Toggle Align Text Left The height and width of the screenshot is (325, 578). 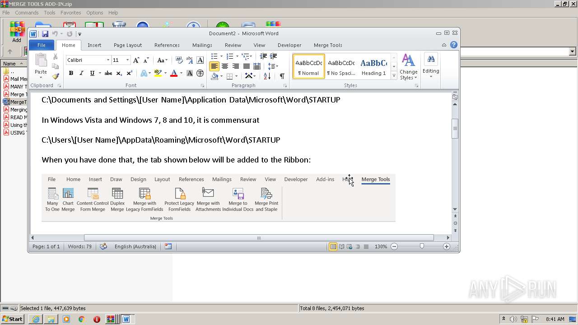214,66
